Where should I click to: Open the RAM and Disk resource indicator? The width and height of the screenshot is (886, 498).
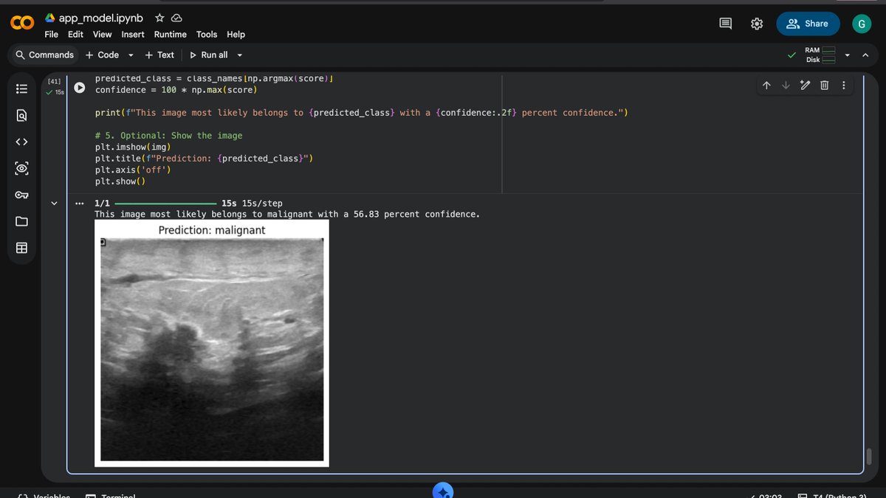[820, 55]
